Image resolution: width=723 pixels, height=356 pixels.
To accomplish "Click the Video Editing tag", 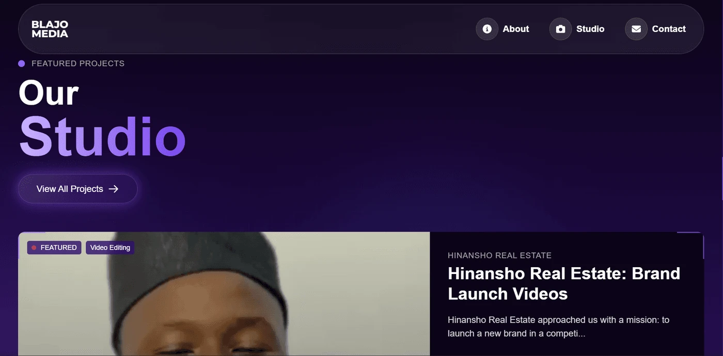I will [x=110, y=248].
